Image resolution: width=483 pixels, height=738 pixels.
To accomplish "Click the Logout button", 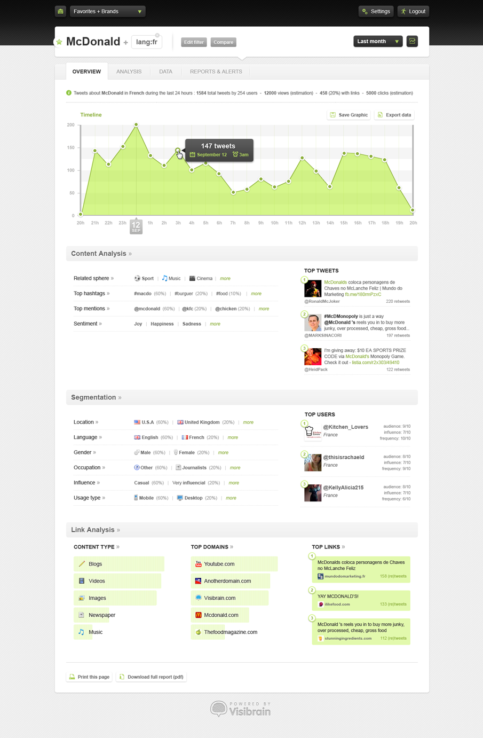I will tap(413, 11).
